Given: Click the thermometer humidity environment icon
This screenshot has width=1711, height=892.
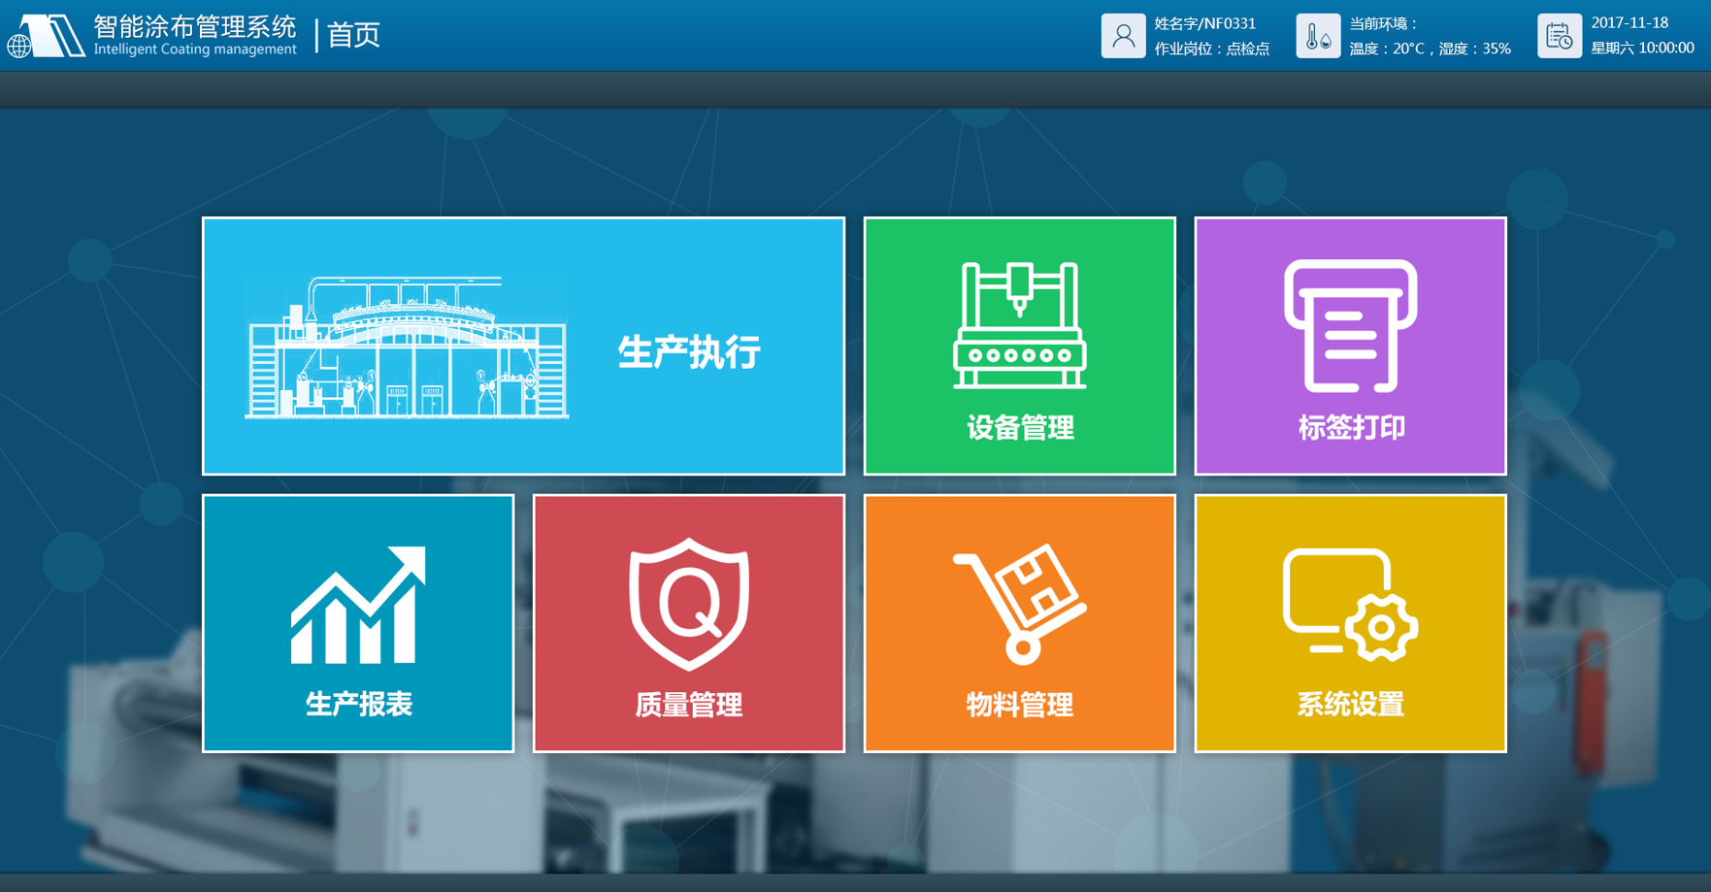Looking at the screenshot, I should [x=1317, y=36].
